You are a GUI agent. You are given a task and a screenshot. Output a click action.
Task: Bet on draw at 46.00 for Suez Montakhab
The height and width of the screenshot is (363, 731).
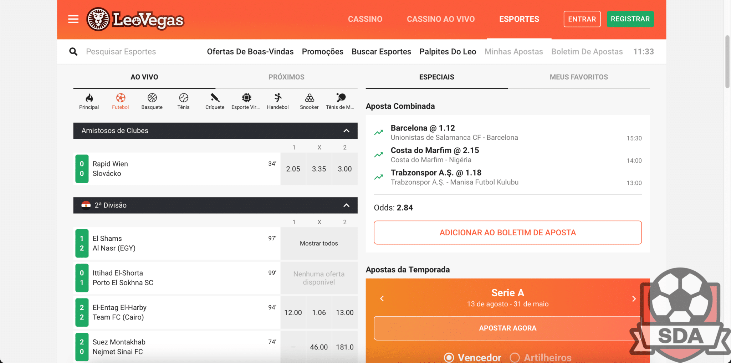pyautogui.click(x=319, y=347)
